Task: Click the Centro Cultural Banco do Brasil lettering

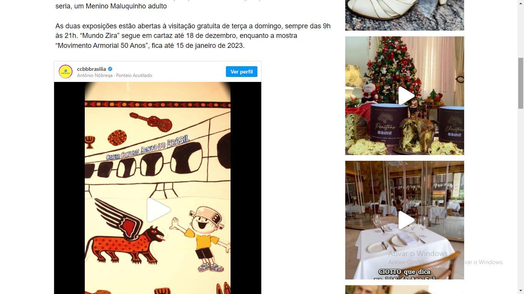Action: click(x=148, y=148)
